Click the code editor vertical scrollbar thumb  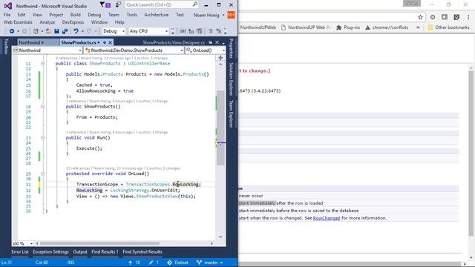click(220, 127)
